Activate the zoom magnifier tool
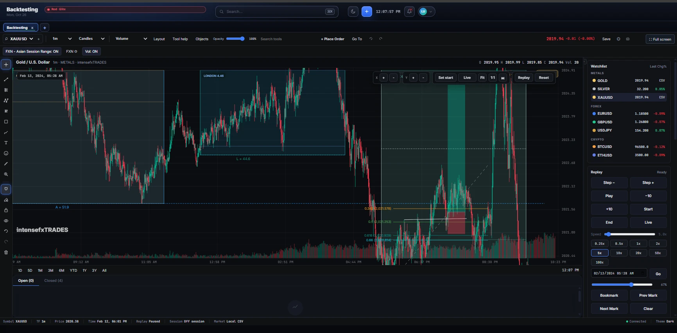 (x=6, y=175)
